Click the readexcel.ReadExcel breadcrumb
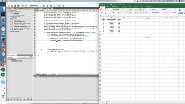 [41, 75]
